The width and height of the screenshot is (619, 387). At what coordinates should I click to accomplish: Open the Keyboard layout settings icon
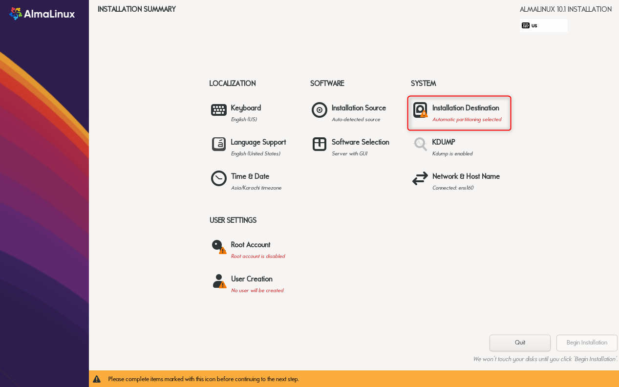click(x=218, y=110)
